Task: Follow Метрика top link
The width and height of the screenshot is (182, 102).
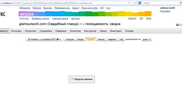Action: (37, 8)
